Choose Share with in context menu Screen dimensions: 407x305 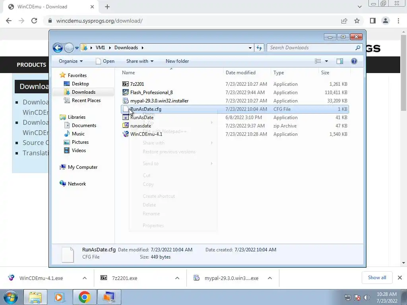point(173,143)
